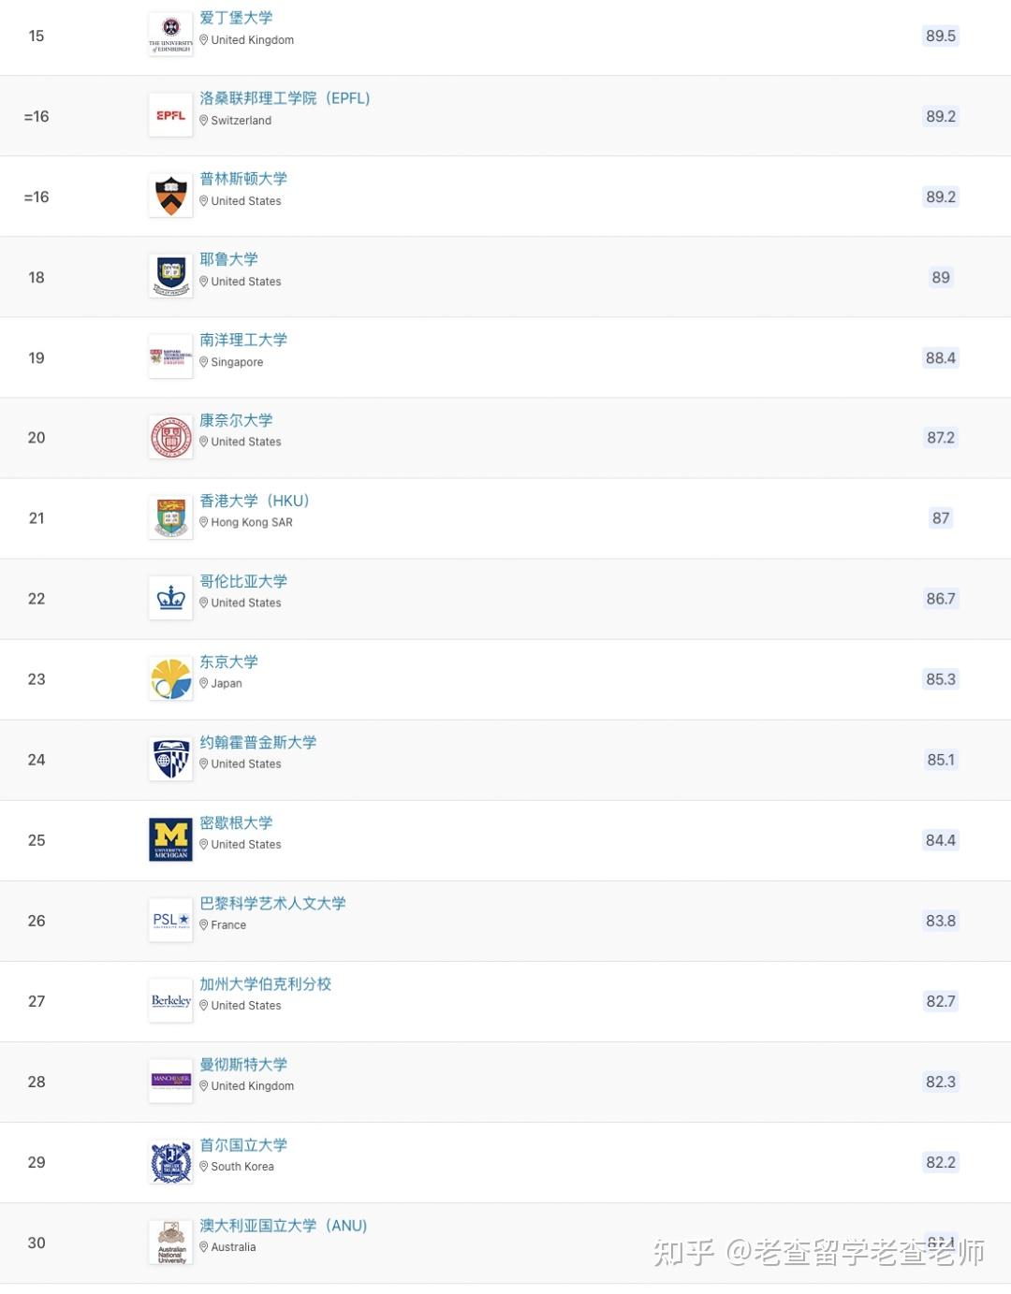Click the Michigan yellow M logo

tap(170, 840)
